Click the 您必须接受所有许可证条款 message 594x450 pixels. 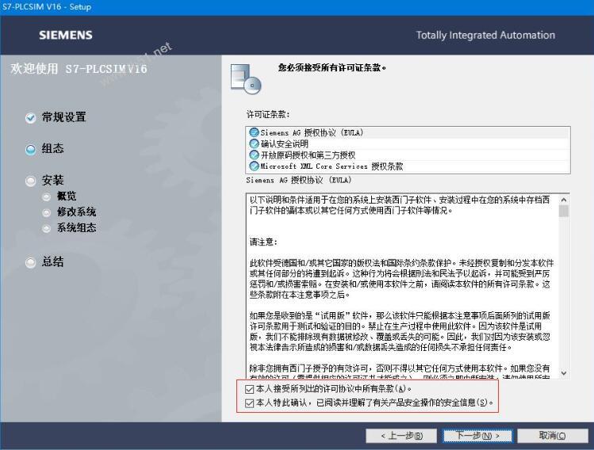pyautogui.click(x=332, y=68)
